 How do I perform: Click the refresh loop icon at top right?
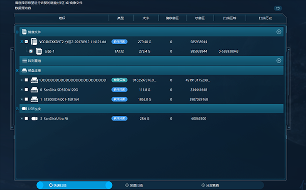pos(278,8)
